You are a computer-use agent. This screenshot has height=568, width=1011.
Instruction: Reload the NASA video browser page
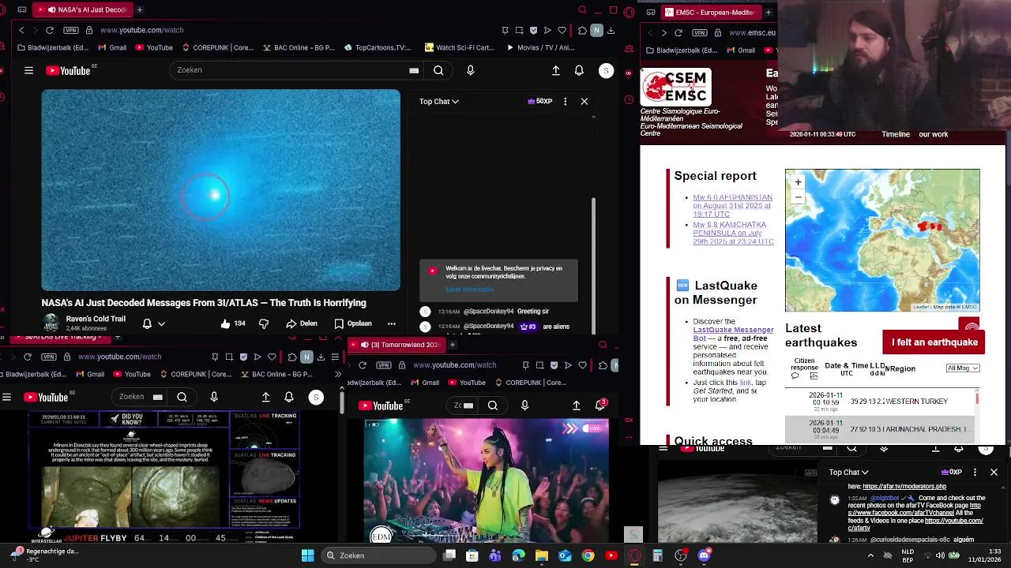(50, 30)
